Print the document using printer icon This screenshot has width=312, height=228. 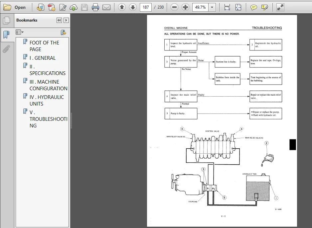(95, 7)
